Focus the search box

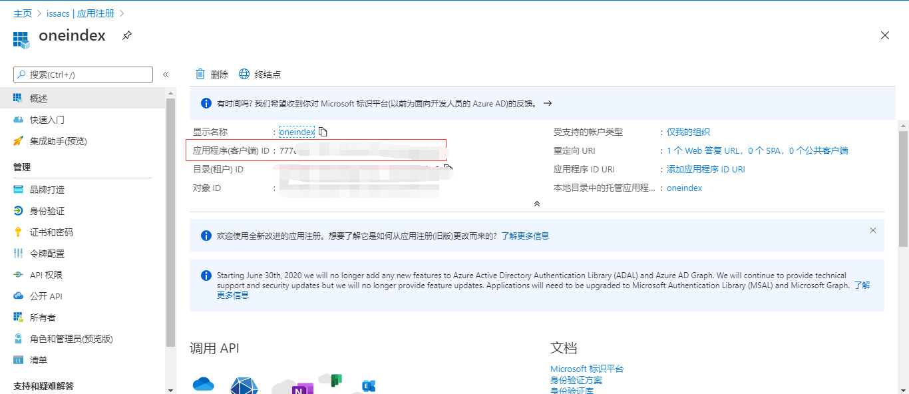pos(83,75)
